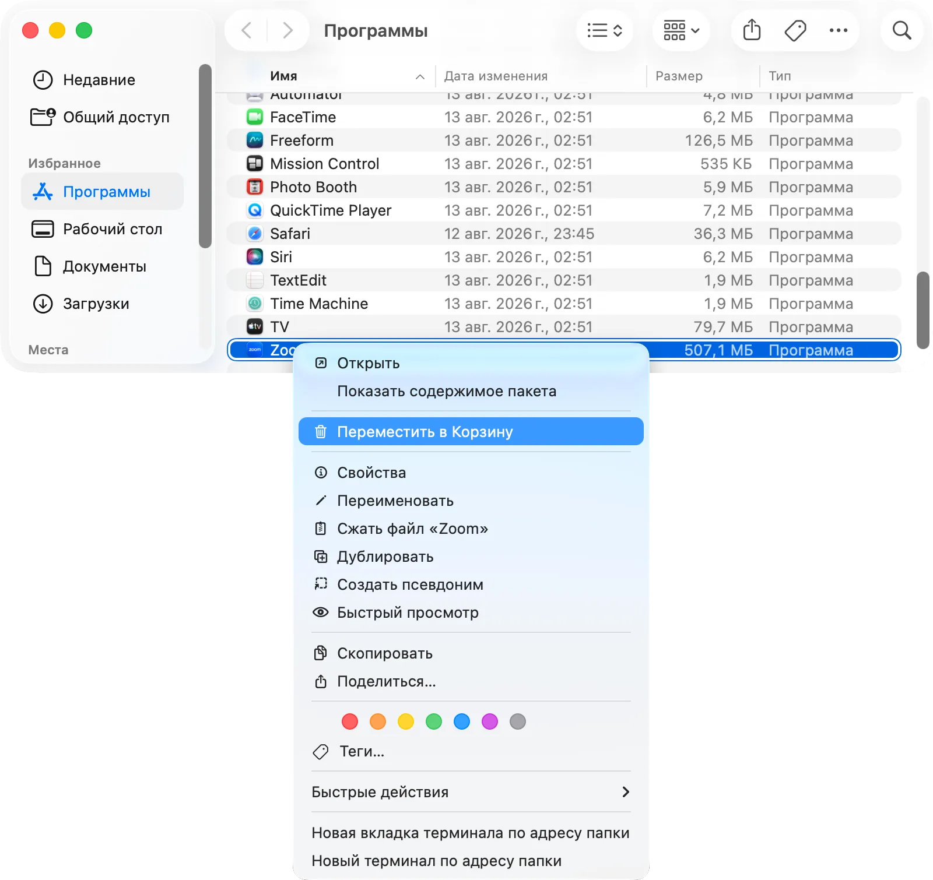This screenshot has height=880, width=933.
Task: Click the FaceTime app icon
Action: click(255, 117)
